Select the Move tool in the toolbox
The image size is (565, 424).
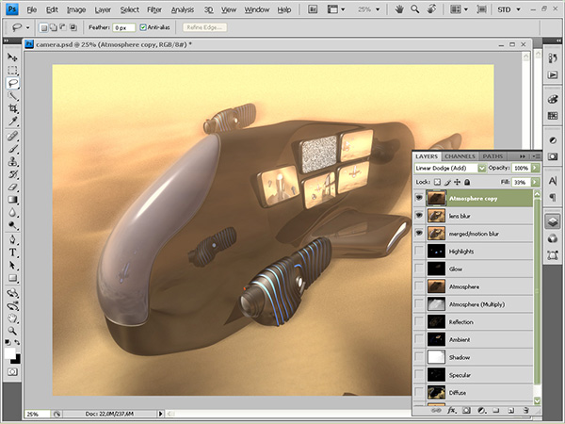point(12,57)
